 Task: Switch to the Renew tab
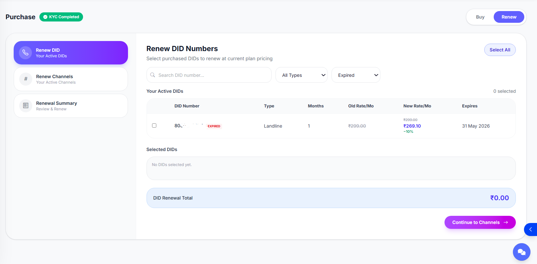[509, 17]
